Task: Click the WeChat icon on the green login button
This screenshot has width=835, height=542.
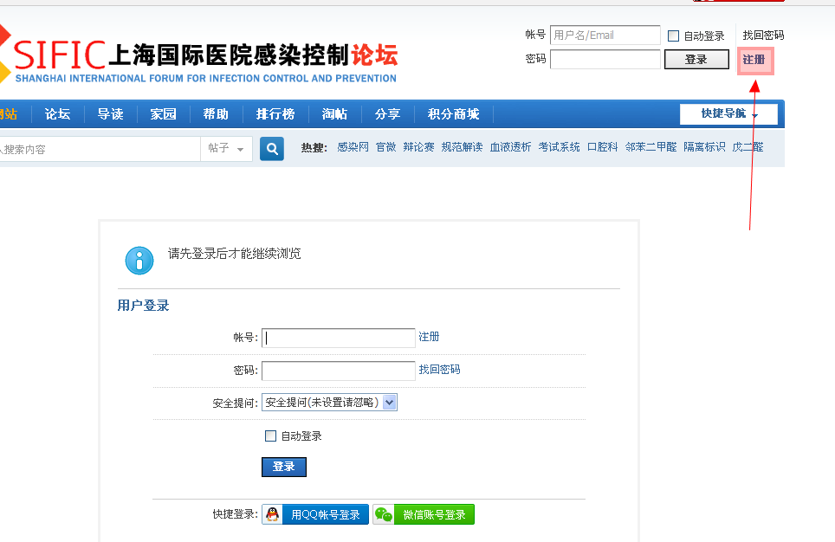Action: click(x=383, y=513)
